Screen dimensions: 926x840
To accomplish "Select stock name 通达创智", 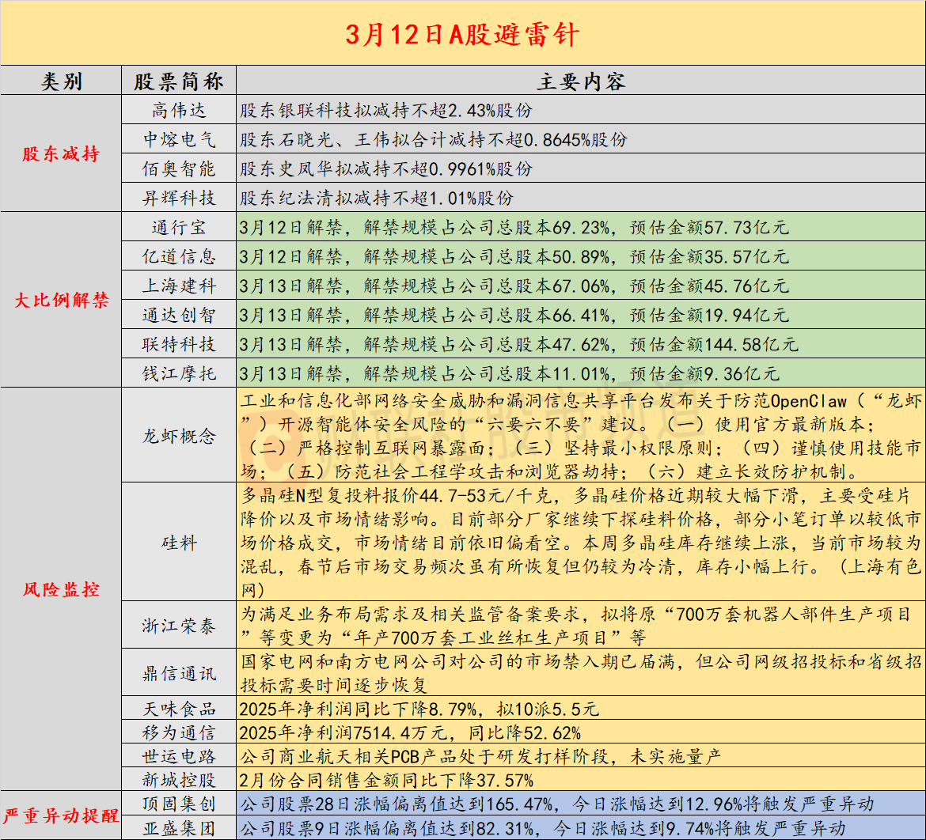I will 179,315.
